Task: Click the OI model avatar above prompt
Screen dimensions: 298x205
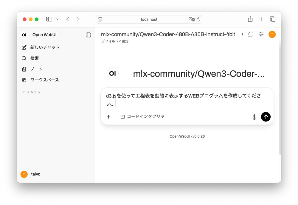Action: (113, 73)
